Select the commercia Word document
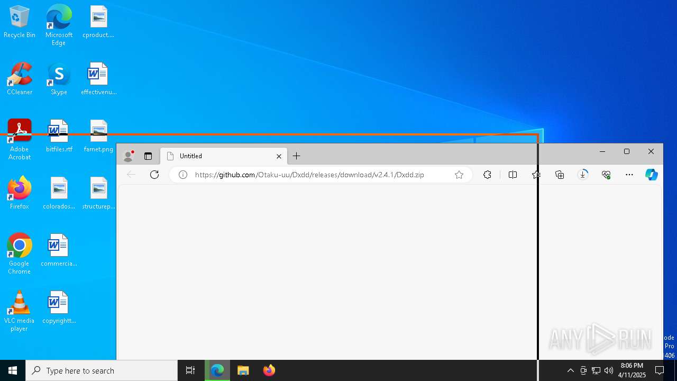 coord(59,250)
